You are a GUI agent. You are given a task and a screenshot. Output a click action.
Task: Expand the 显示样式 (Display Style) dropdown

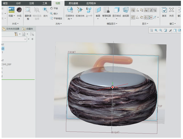tap(117, 19)
